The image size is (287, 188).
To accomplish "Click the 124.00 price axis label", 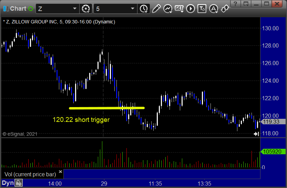I will coord(270,81).
